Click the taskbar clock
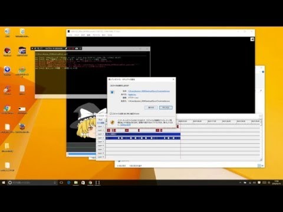 coord(277,183)
